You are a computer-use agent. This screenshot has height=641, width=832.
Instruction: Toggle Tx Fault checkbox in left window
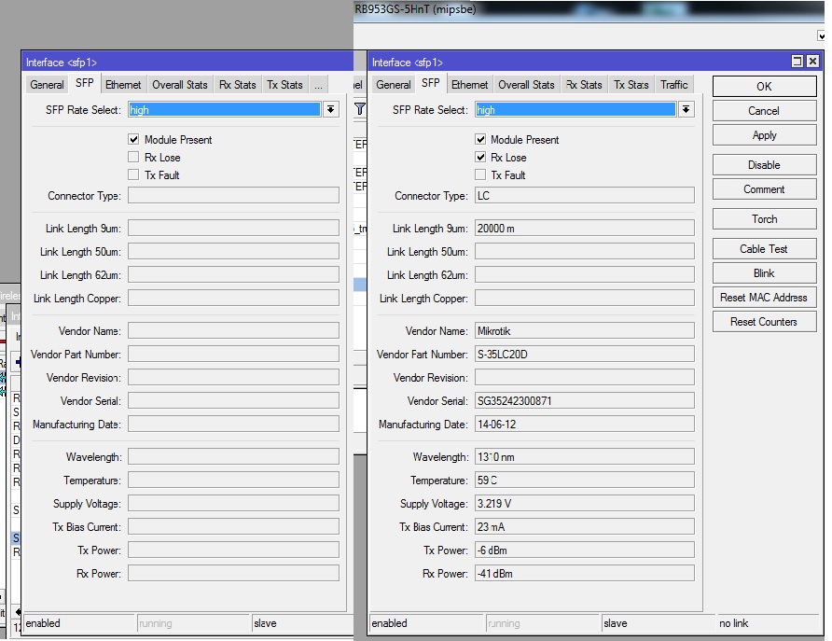pos(133,174)
